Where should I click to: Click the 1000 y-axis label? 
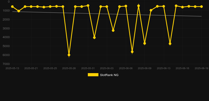coord(6,11)
